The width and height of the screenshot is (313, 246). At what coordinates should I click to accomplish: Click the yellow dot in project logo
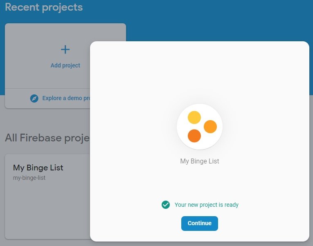194,117
